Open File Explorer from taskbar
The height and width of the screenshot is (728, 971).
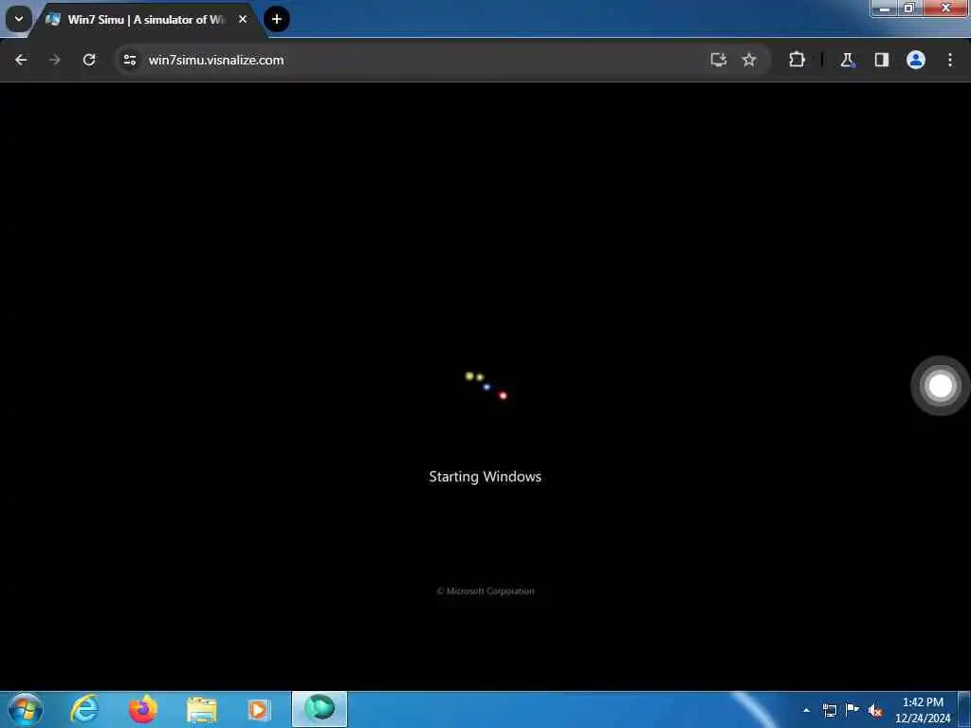201,710
